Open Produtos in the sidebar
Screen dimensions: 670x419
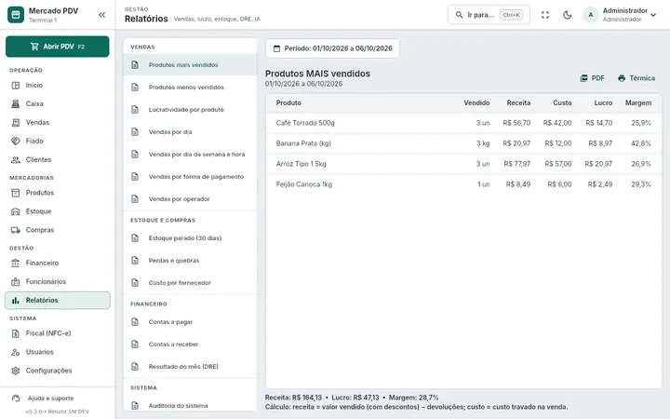pos(58,193)
